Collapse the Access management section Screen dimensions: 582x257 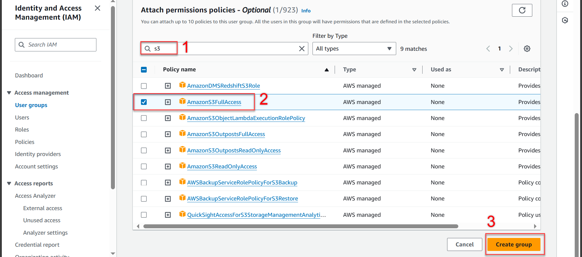pos(9,93)
